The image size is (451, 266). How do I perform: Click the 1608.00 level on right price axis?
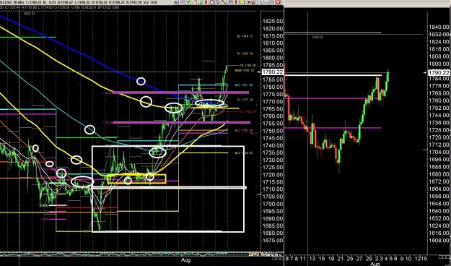439,240
